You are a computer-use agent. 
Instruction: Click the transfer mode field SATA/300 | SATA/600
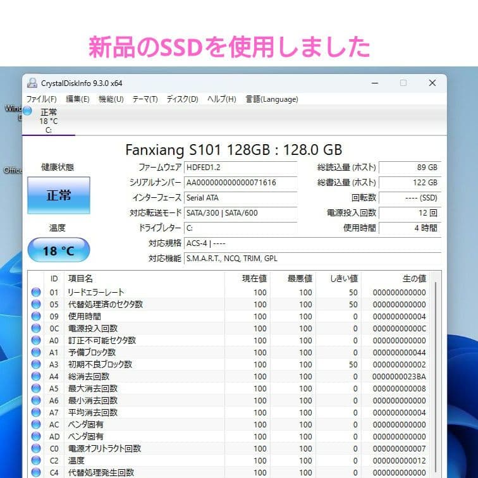pos(240,213)
